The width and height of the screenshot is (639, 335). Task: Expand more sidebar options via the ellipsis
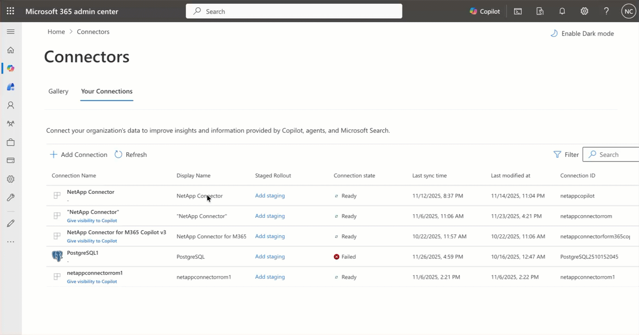(x=11, y=241)
